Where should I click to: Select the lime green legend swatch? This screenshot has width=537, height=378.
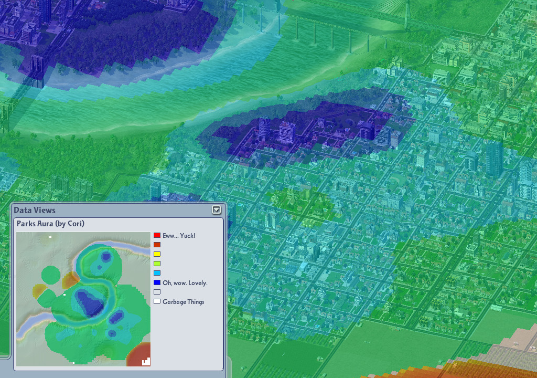tap(157, 264)
